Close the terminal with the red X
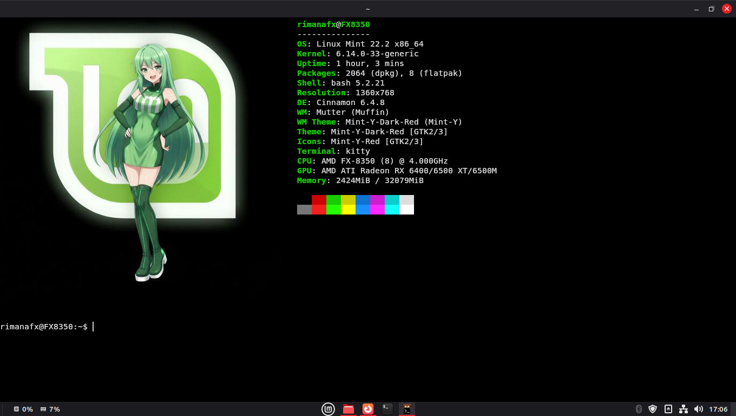736x416 pixels. [x=727, y=9]
